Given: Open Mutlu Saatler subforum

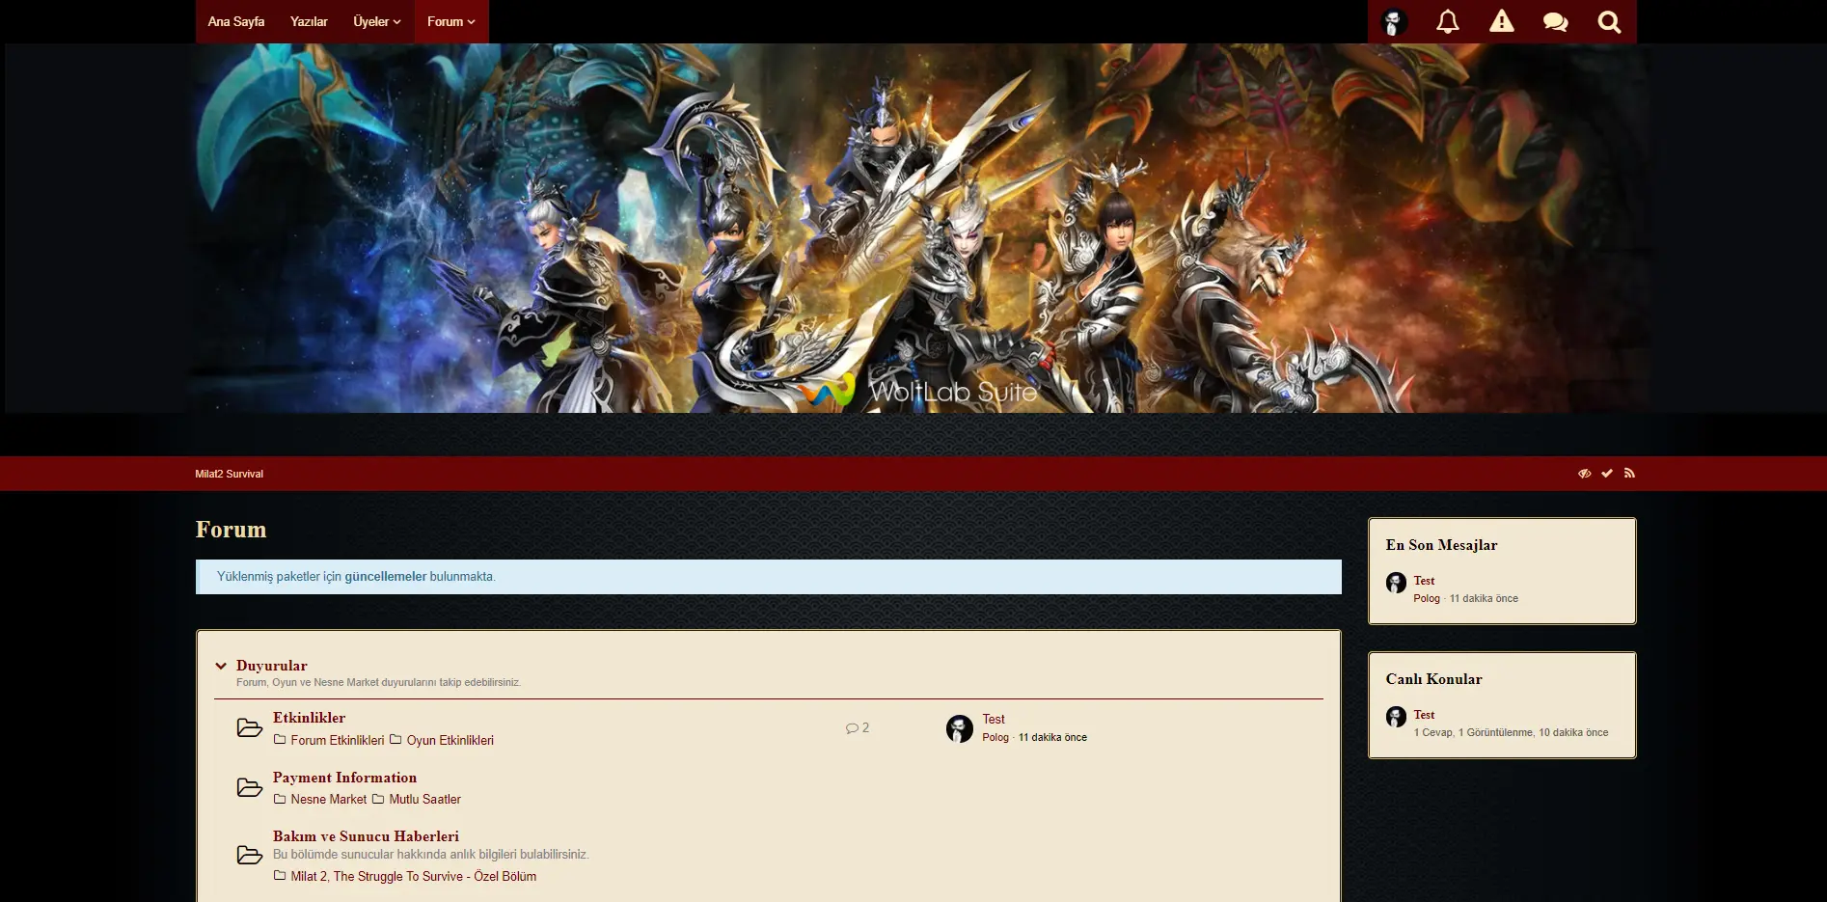Looking at the screenshot, I should point(425,799).
